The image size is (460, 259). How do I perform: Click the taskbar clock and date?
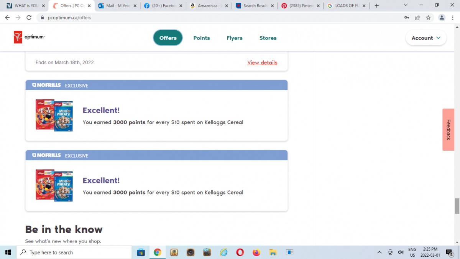coord(430,252)
